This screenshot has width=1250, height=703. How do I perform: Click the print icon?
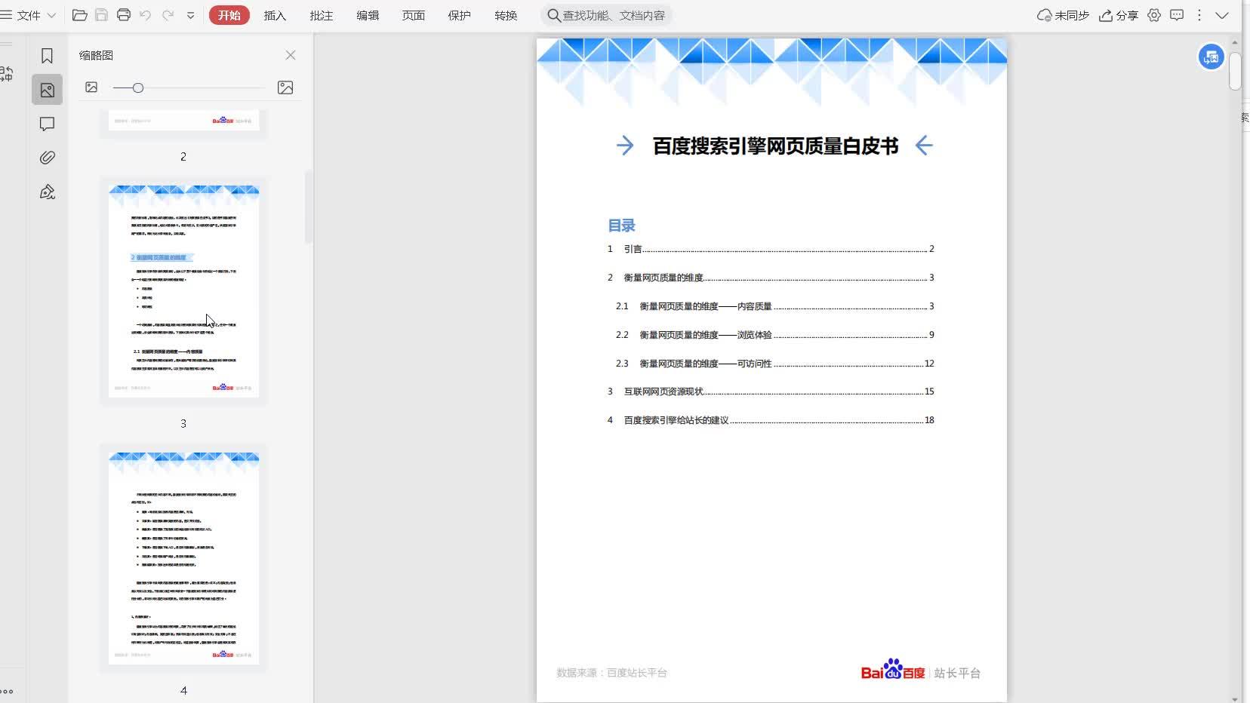coord(124,15)
